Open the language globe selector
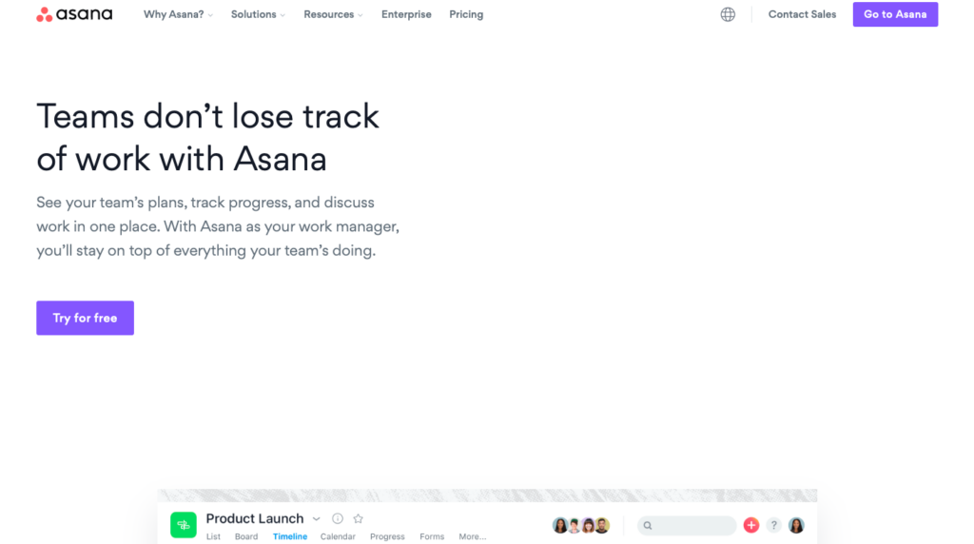This screenshot has width=974, height=544. [728, 14]
